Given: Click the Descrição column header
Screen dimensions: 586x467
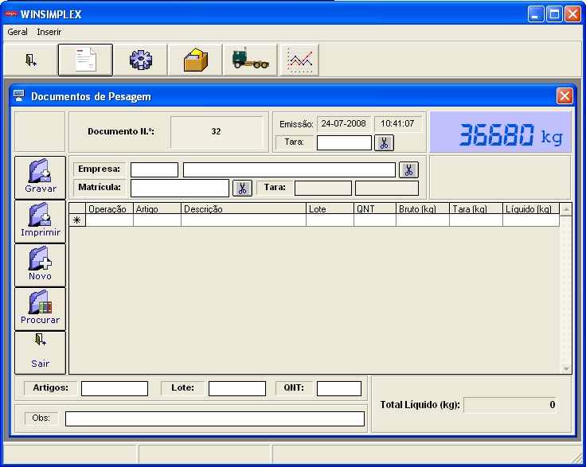Looking at the screenshot, I should (244, 209).
